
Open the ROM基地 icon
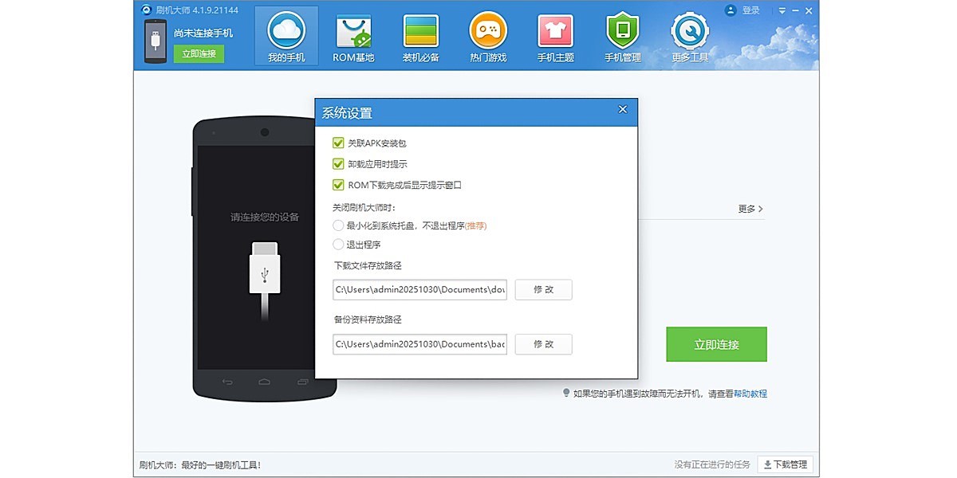[x=353, y=32]
